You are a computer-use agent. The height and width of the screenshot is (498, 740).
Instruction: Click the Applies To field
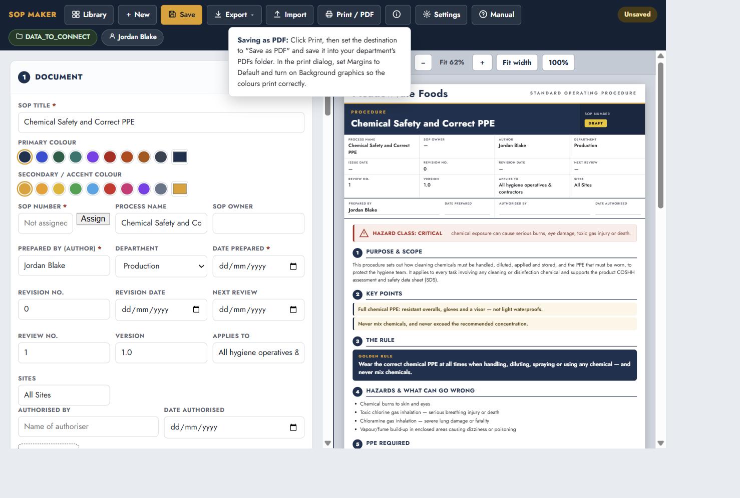point(258,352)
